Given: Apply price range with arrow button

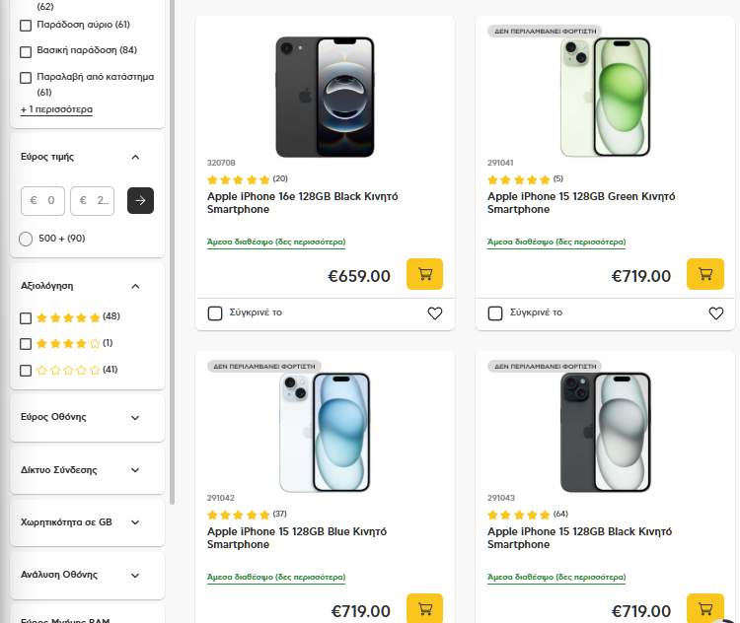Looking at the screenshot, I should click(x=140, y=200).
